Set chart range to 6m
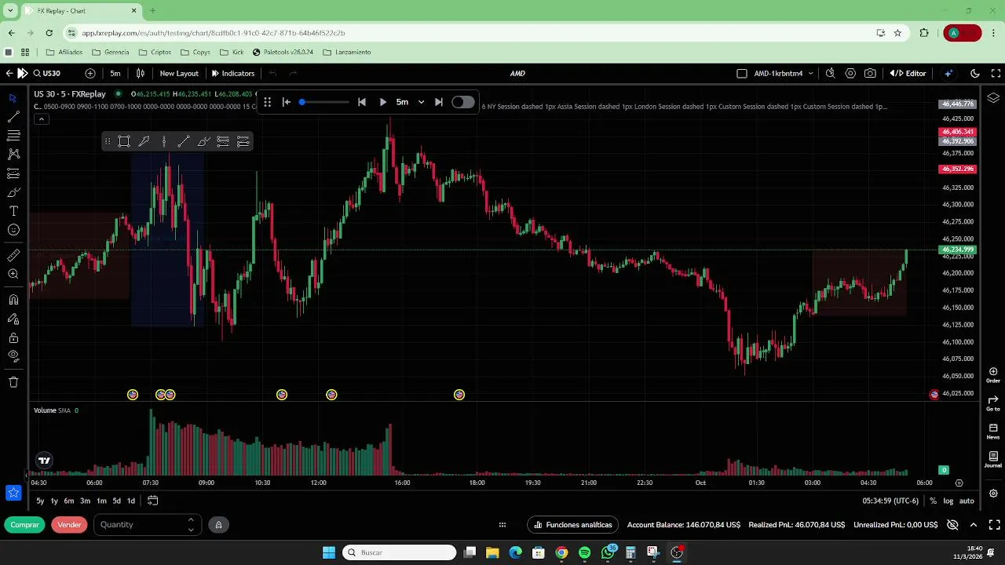This screenshot has width=1005, height=565. [x=69, y=501]
